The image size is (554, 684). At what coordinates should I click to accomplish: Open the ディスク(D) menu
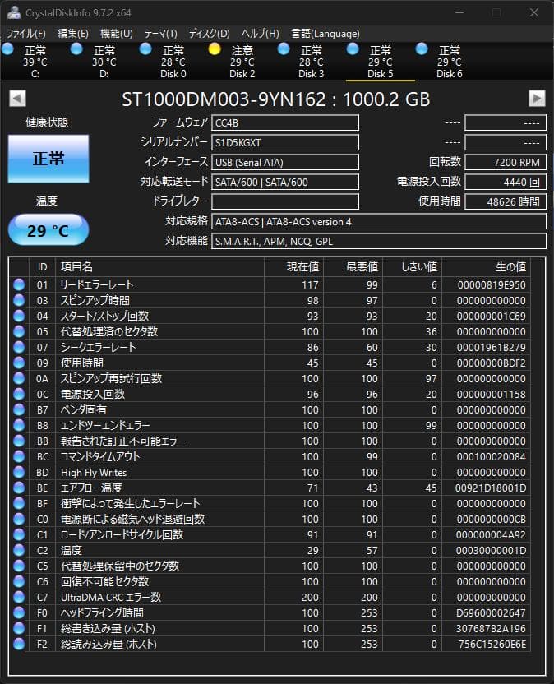pyautogui.click(x=209, y=34)
